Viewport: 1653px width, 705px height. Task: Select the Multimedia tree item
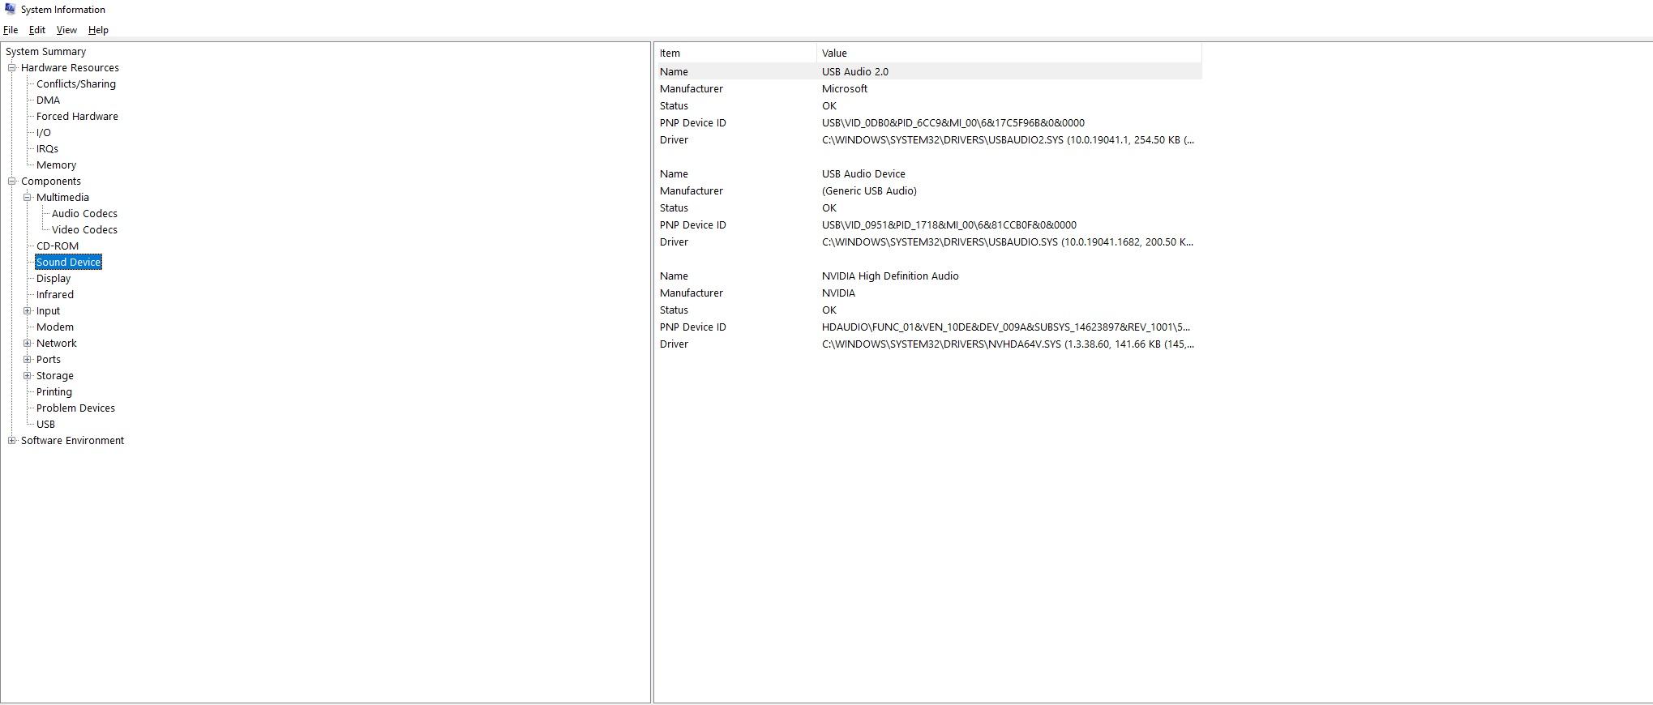(62, 198)
